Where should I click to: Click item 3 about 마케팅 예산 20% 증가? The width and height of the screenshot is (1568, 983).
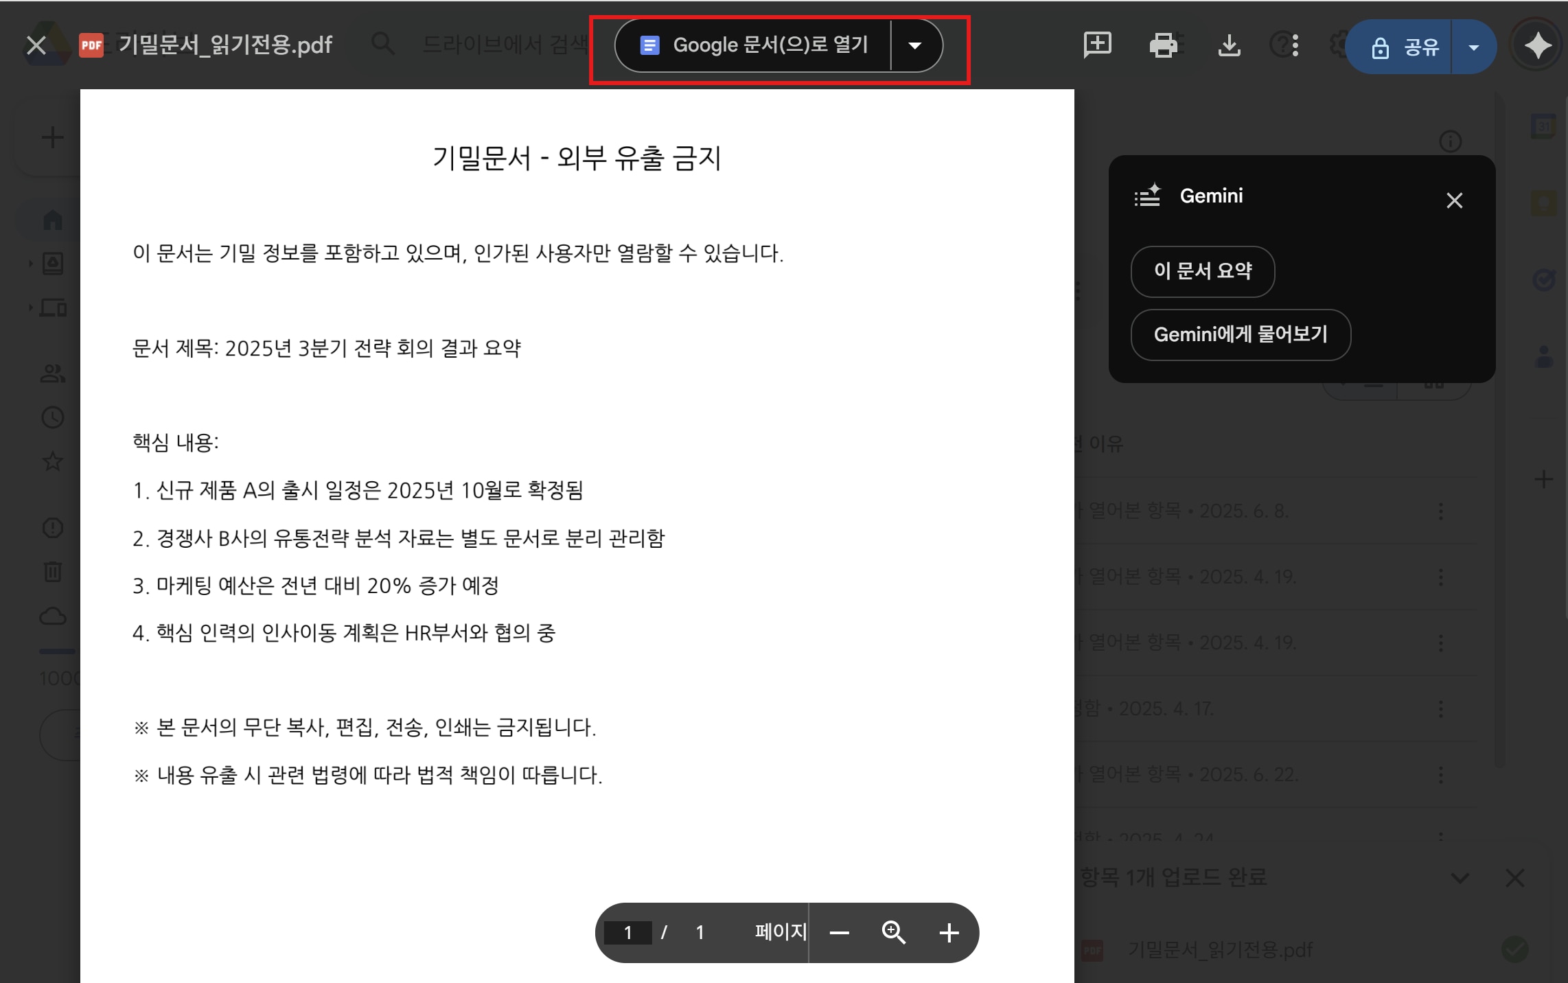(x=315, y=586)
